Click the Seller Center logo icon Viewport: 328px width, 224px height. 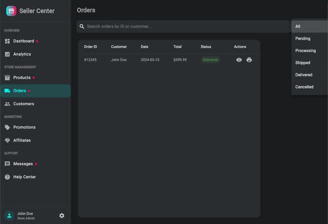(x=11, y=11)
